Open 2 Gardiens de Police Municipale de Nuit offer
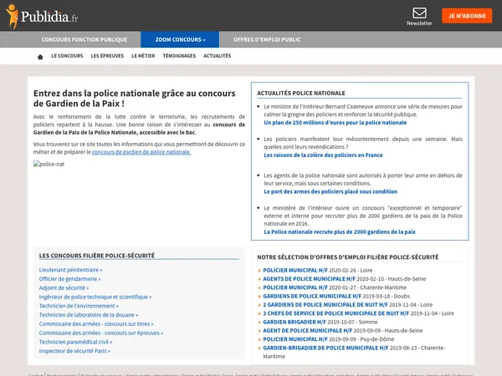Image resolution: width=502 pixels, height=376 pixels. coord(325,305)
